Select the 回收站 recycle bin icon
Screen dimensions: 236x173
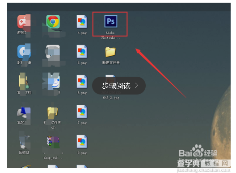(x=24, y=142)
